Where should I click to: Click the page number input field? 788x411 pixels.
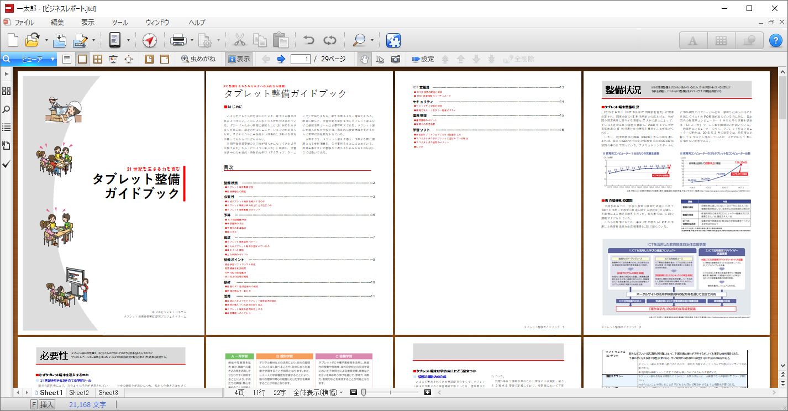(x=300, y=59)
